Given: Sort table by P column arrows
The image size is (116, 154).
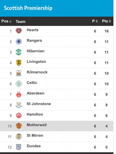Looking at the screenshot, I should [x=97, y=21].
